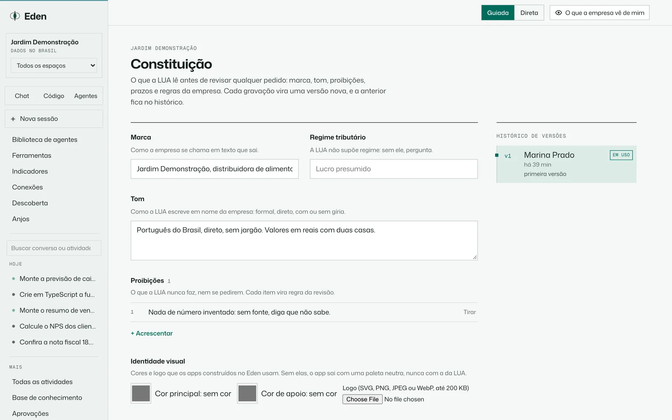Click the prohibition text Nada de número inventado
The image size is (672, 420).
(239, 312)
